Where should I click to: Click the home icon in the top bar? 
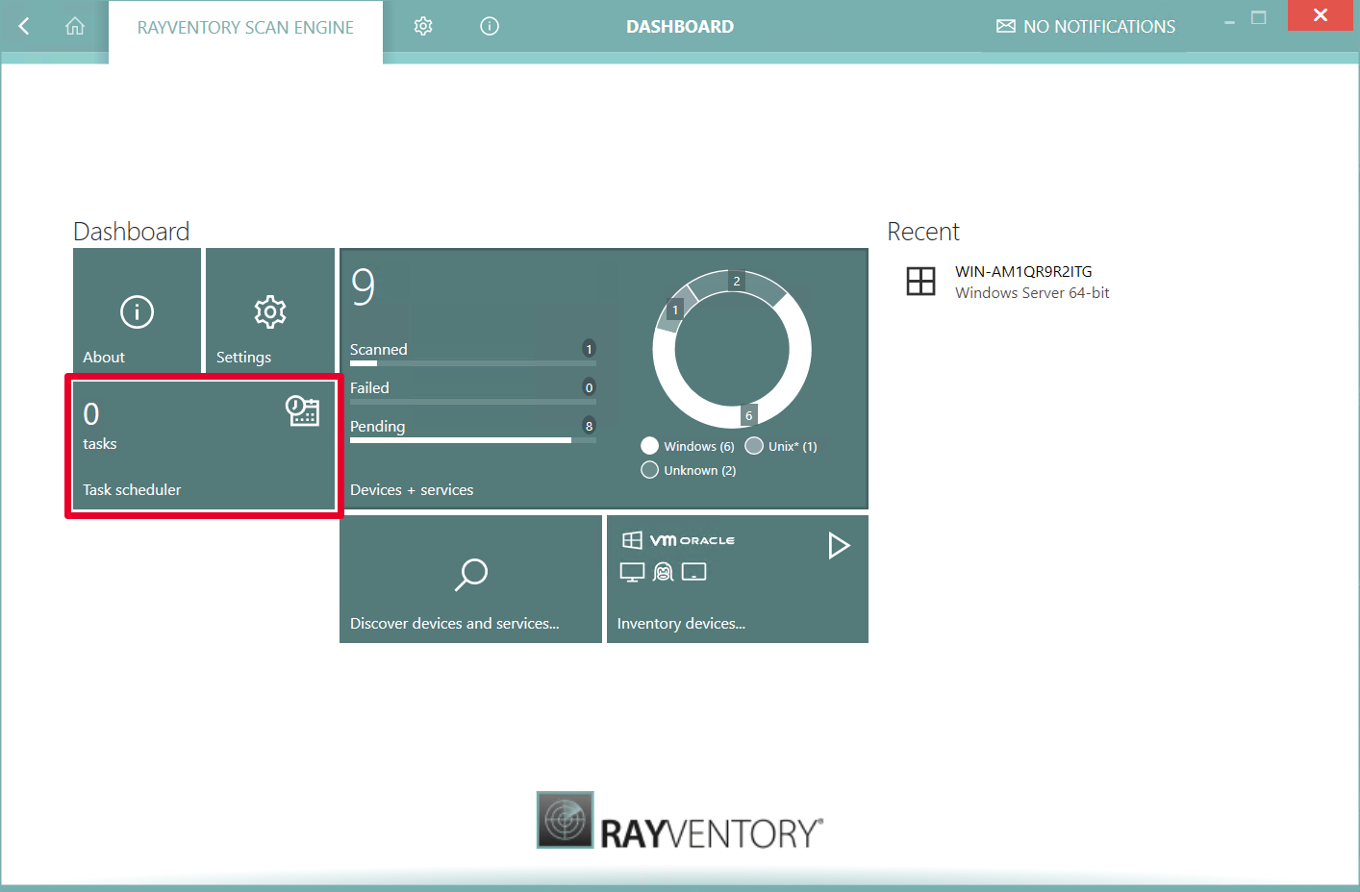pos(75,26)
